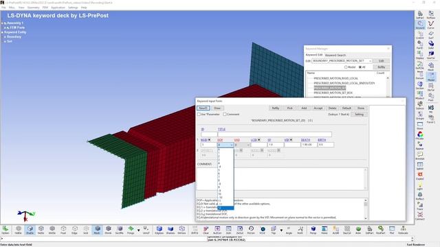Image resolution: width=440 pixels, height=247 pixels.
Task: Collapse the Keyword Entity tree node
Action: point(2,32)
